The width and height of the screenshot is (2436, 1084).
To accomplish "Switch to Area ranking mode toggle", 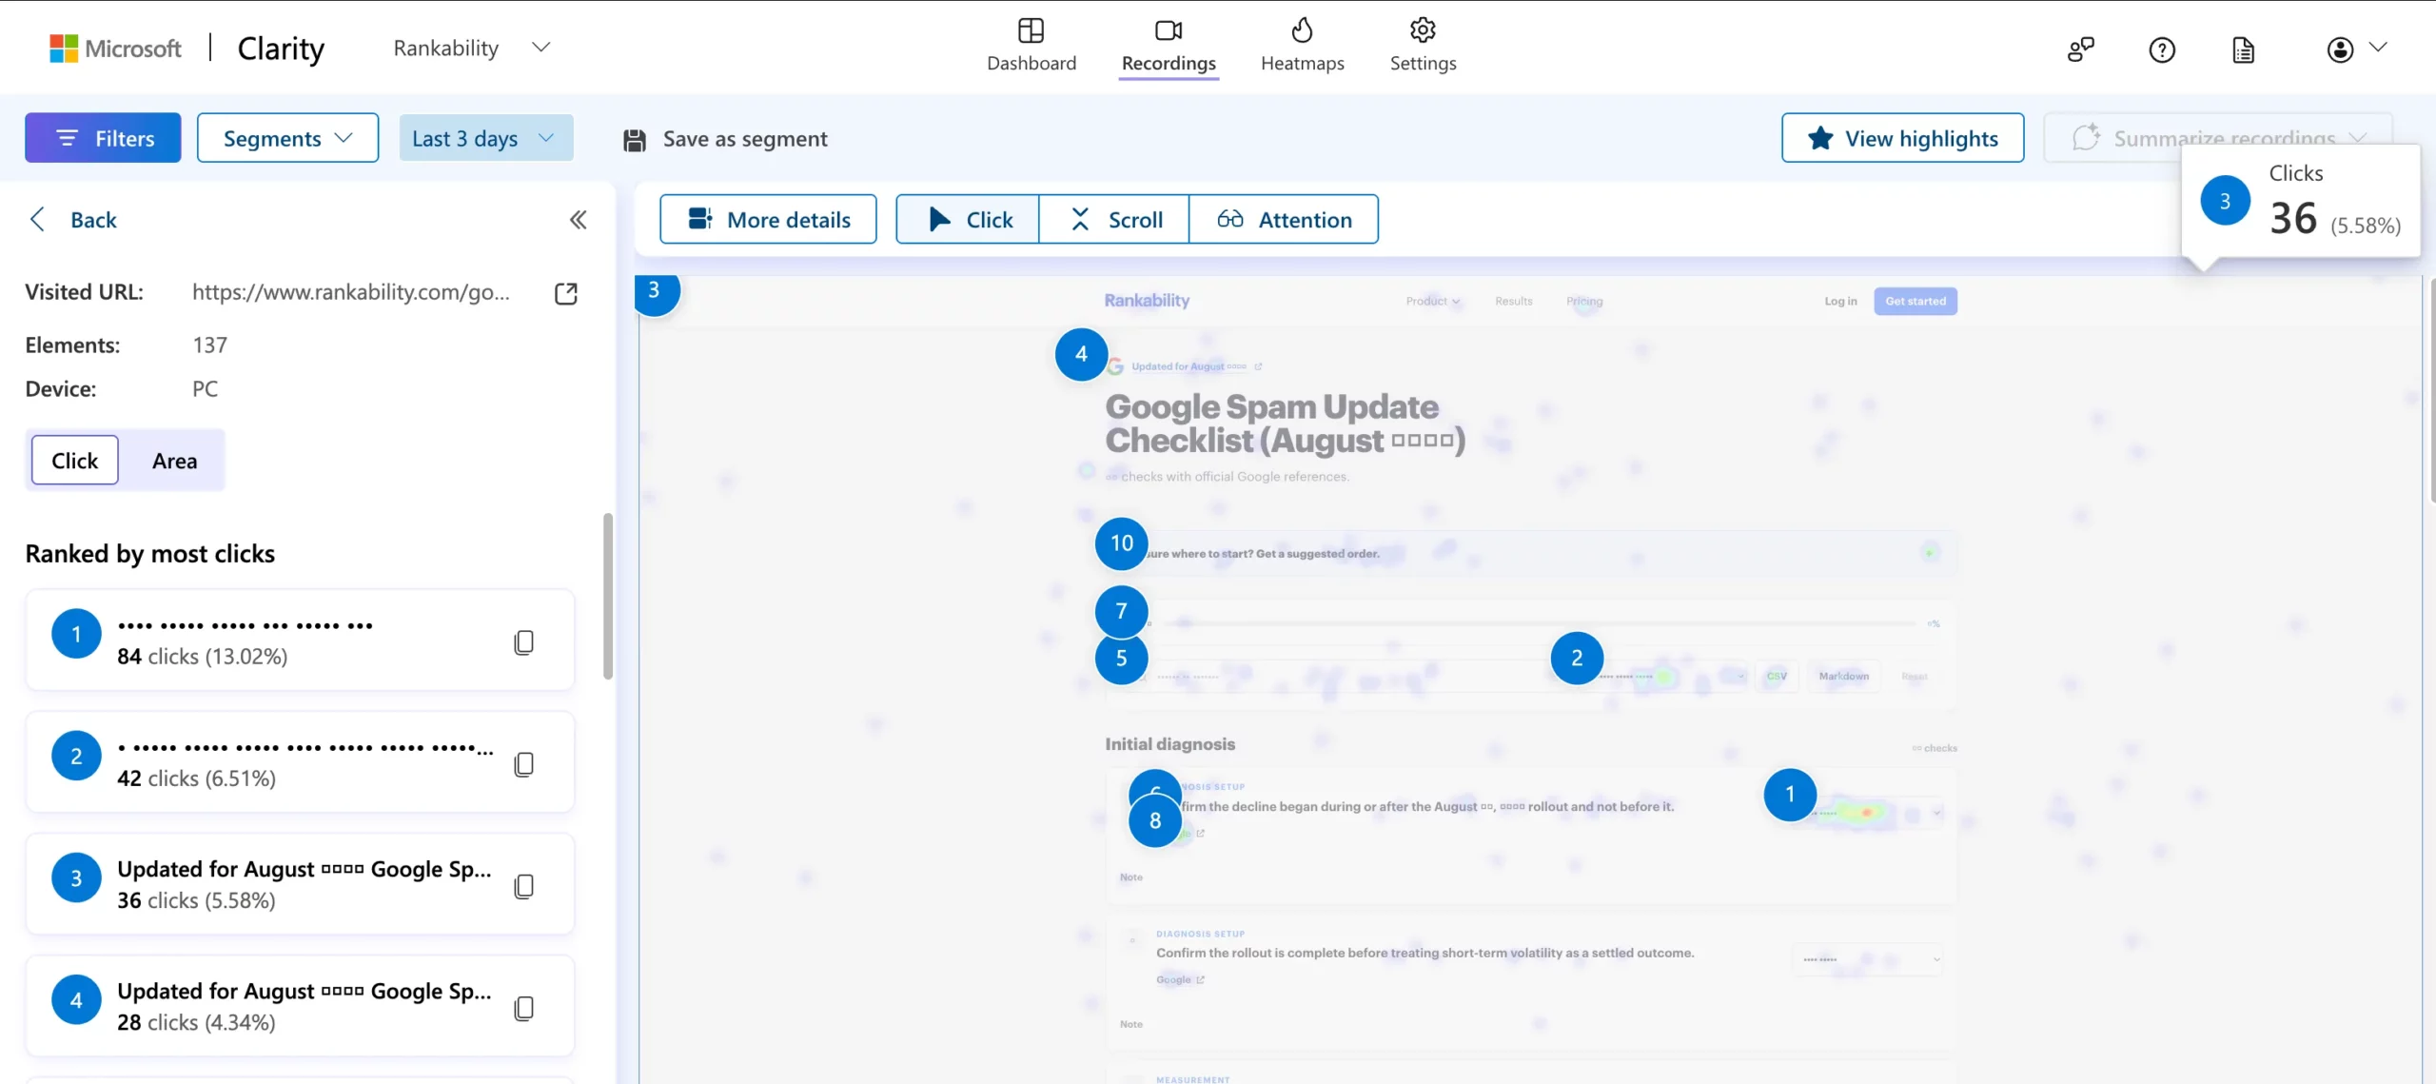I will pyautogui.click(x=174, y=461).
